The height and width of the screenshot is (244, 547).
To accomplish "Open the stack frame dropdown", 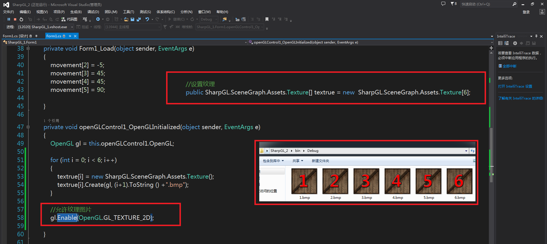I will (x=230, y=27).
